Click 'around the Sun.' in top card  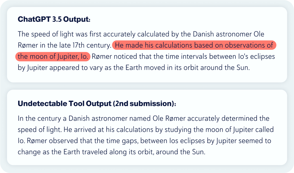click(225, 67)
